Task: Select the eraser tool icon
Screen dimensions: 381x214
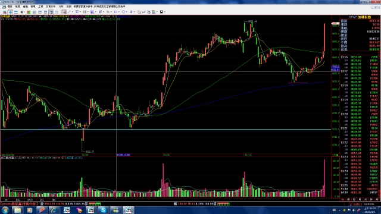Action: 143,12
